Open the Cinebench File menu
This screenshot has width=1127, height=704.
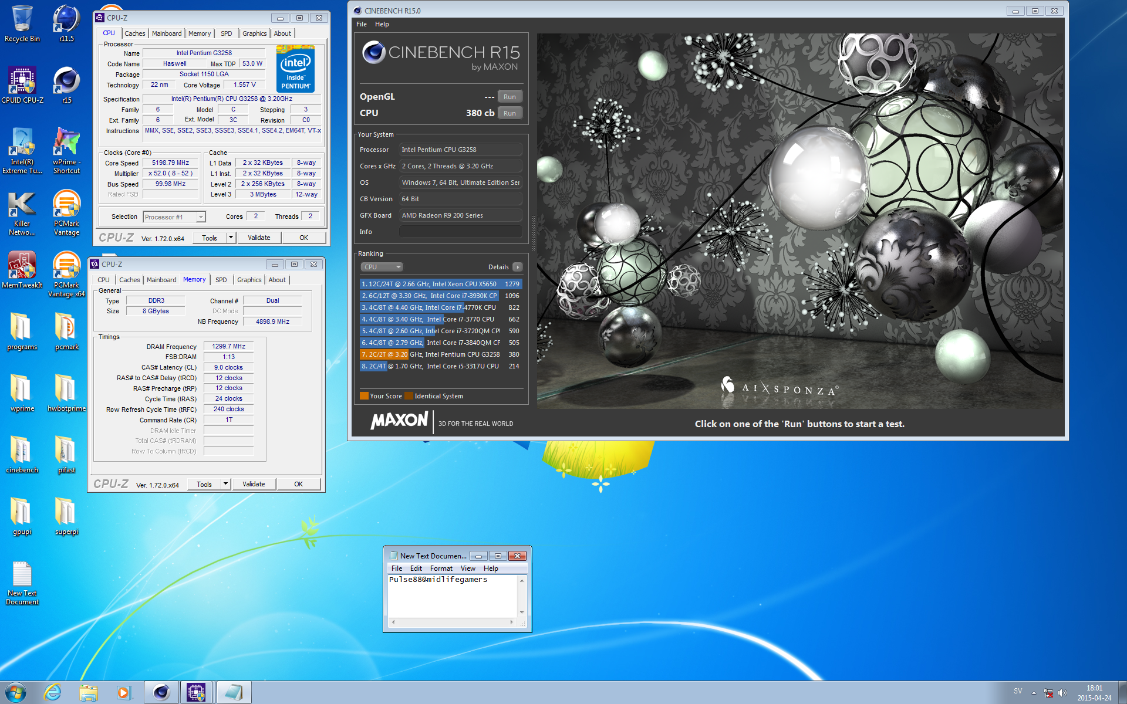tap(362, 24)
